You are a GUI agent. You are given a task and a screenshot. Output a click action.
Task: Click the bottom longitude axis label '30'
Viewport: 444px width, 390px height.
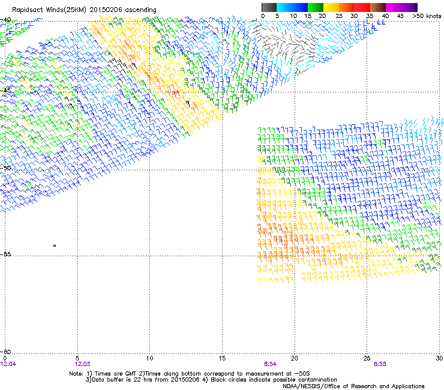click(439, 359)
